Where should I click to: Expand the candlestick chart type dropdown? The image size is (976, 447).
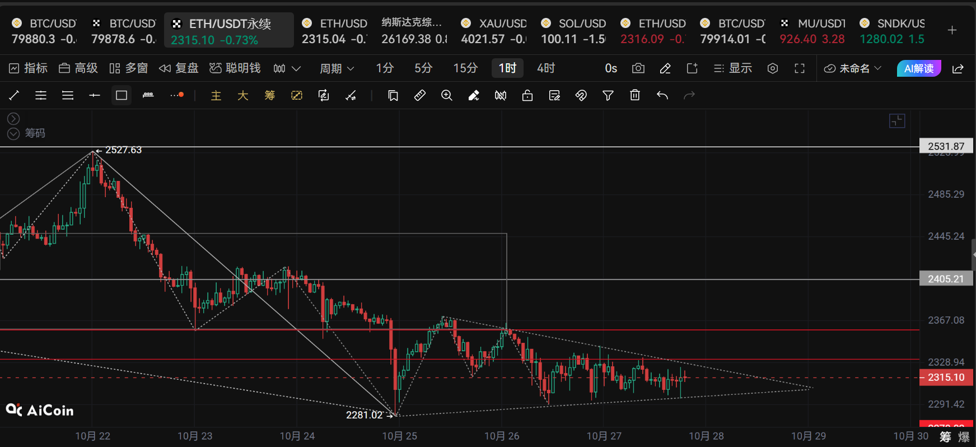287,68
